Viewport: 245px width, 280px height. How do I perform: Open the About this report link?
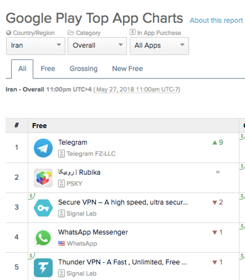tap(216, 21)
